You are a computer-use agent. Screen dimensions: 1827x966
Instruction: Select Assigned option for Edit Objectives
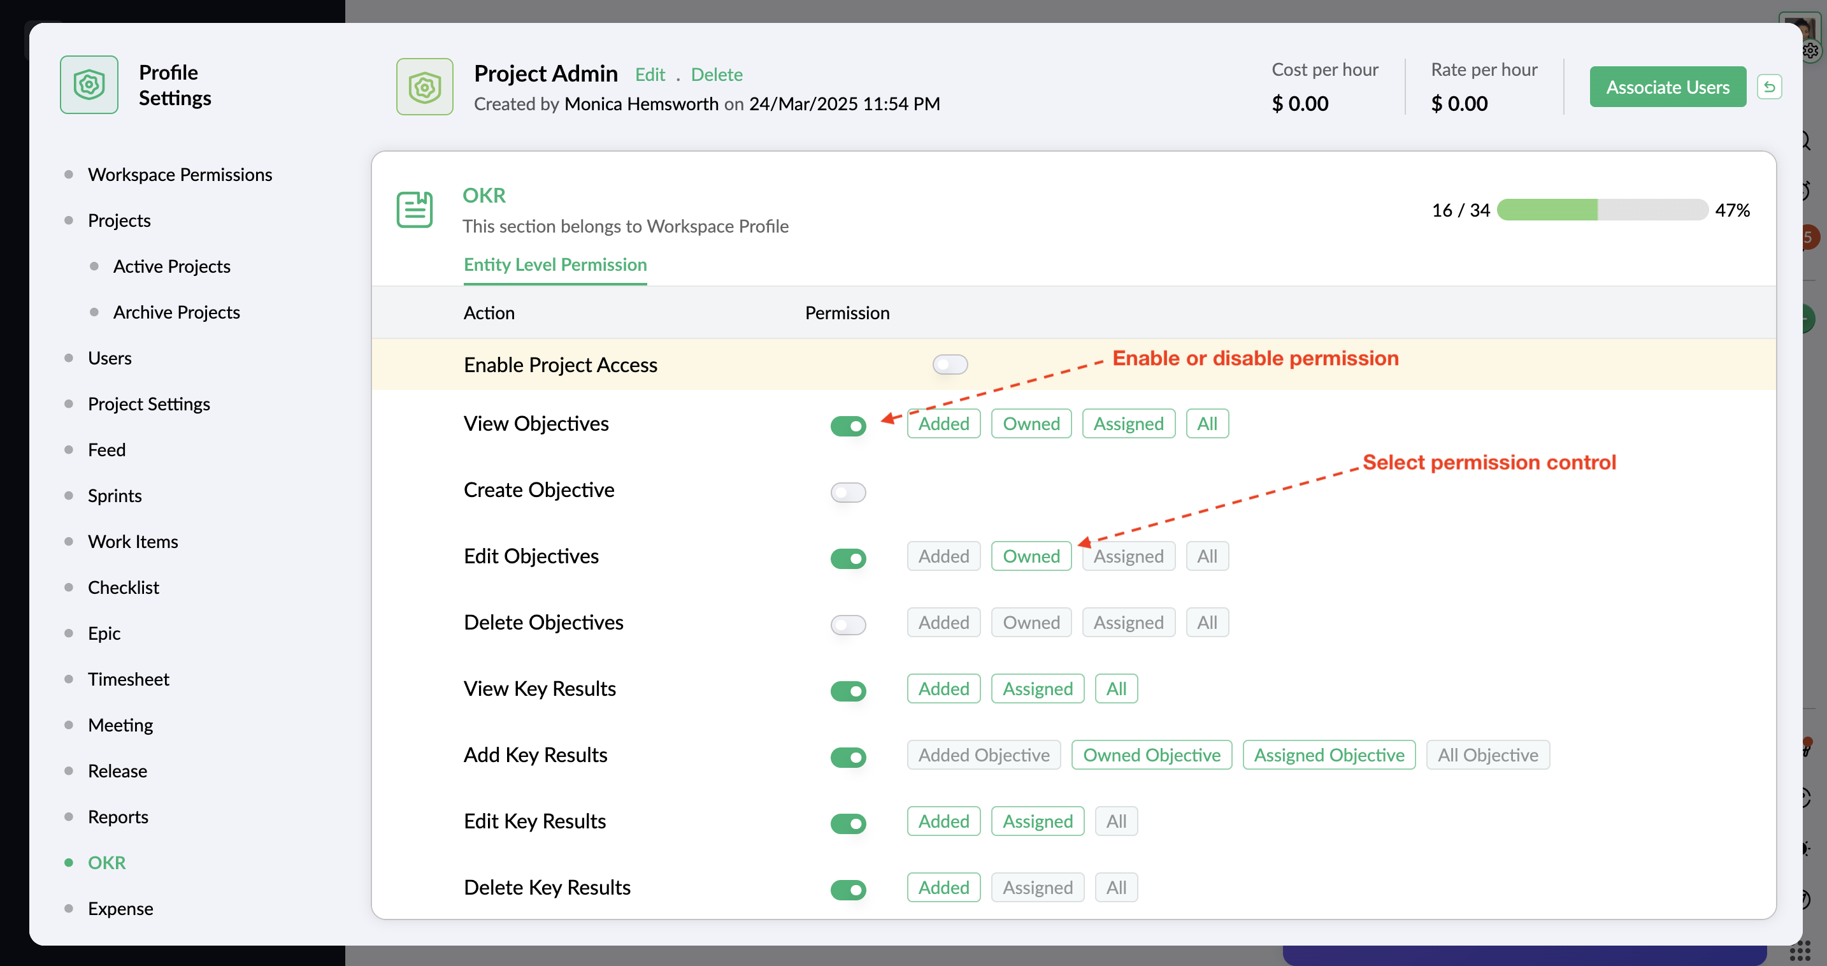(x=1128, y=556)
